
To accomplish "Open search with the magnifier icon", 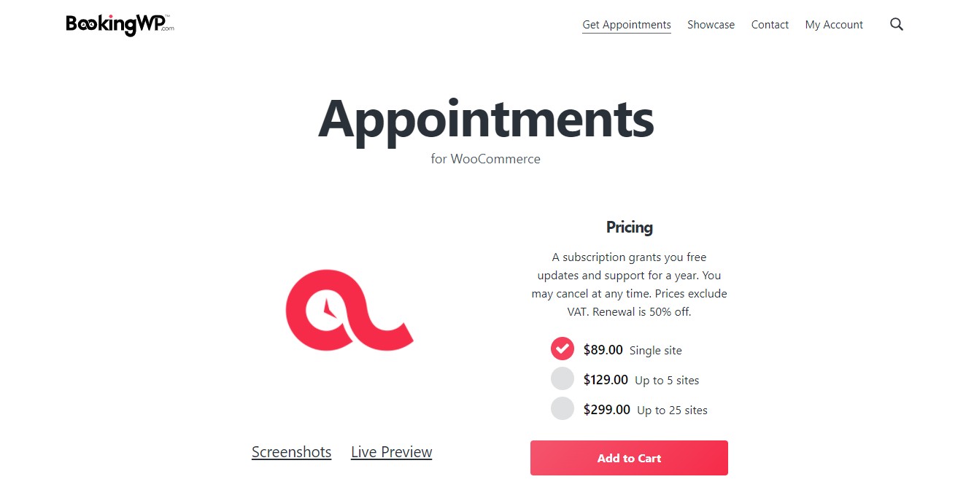I will pyautogui.click(x=897, y=25).
